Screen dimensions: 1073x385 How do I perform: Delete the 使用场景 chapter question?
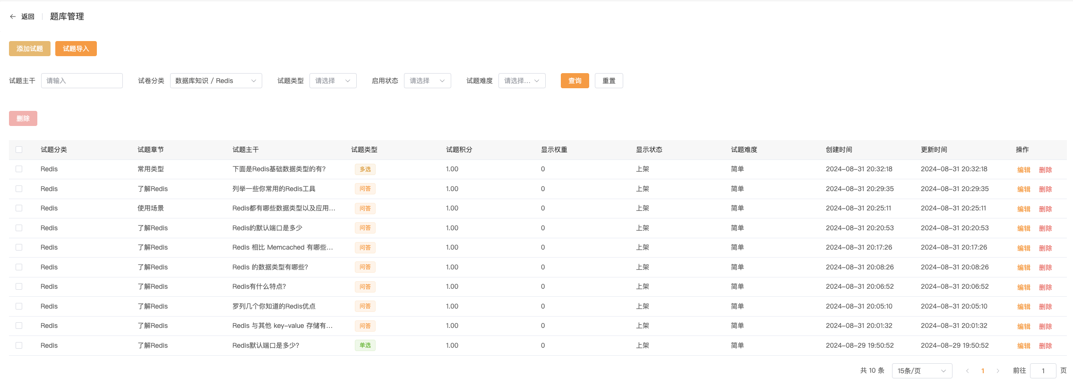coord(1046,209)
